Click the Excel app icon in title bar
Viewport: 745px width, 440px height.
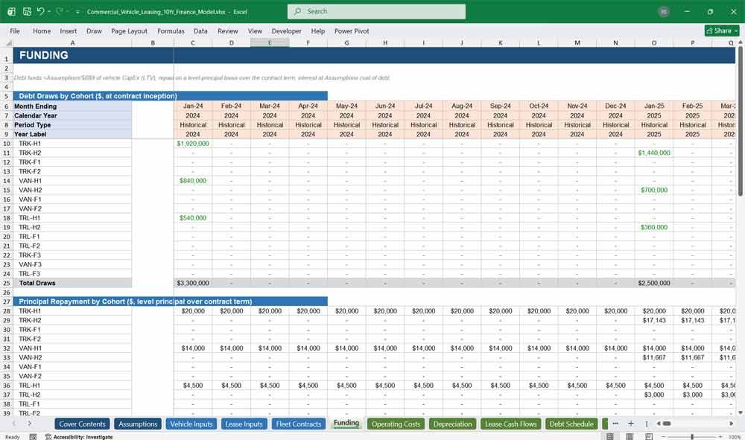[11, 11]
